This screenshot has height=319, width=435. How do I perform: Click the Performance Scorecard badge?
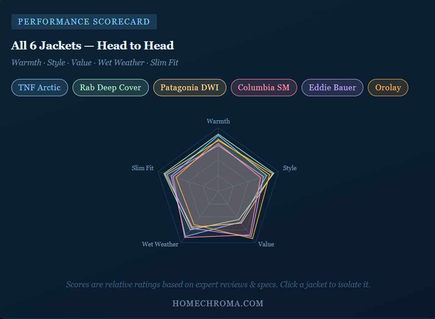(84, 22)
